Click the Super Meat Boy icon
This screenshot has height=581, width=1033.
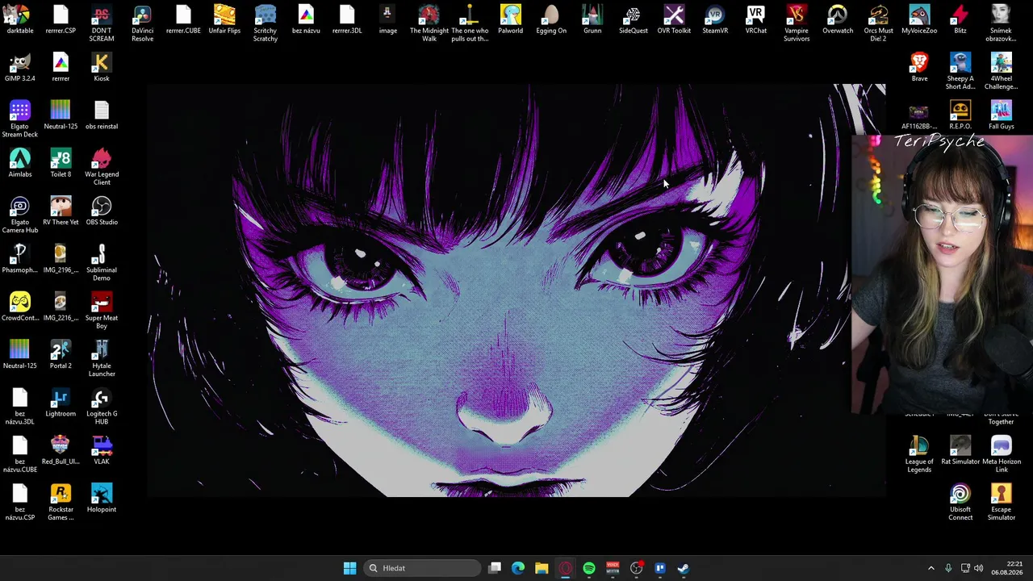point(101,311)
